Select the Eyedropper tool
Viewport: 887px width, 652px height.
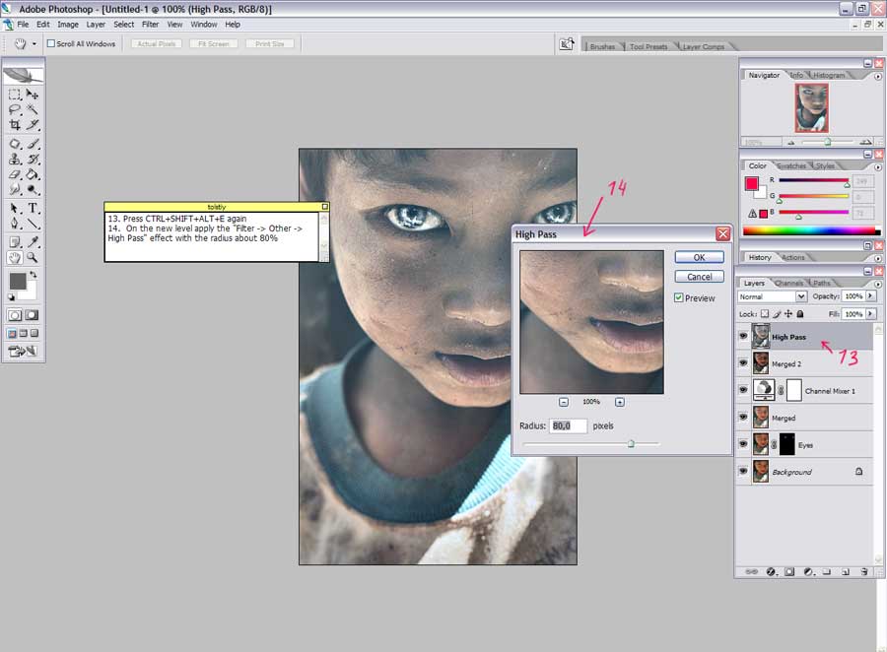[33, 241]
